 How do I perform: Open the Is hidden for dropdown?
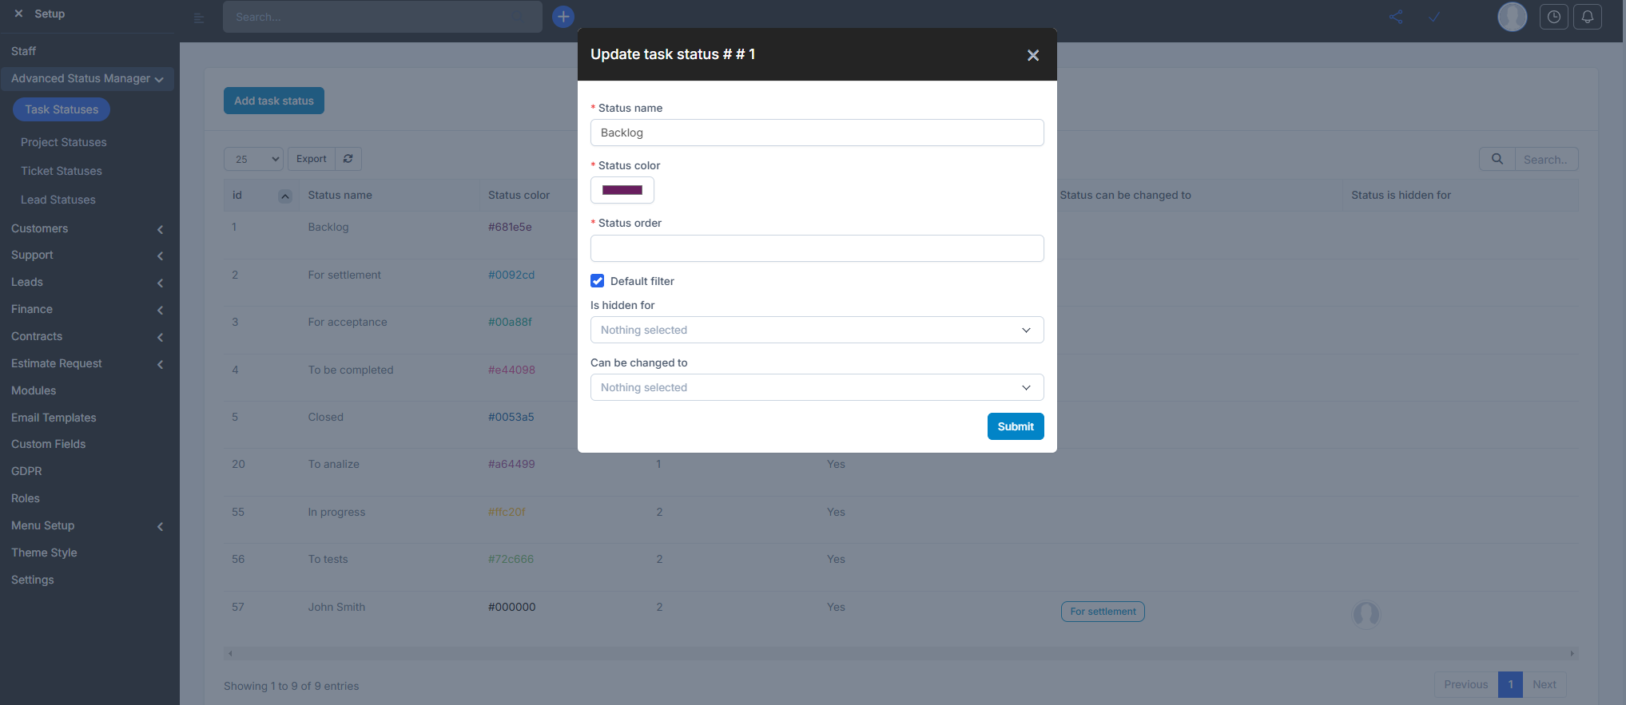pos(817,330)
